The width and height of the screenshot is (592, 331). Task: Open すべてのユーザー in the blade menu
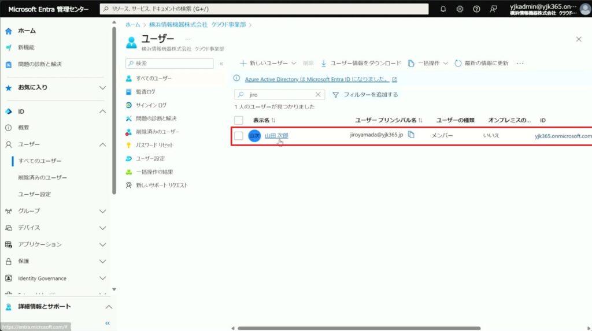153,78
